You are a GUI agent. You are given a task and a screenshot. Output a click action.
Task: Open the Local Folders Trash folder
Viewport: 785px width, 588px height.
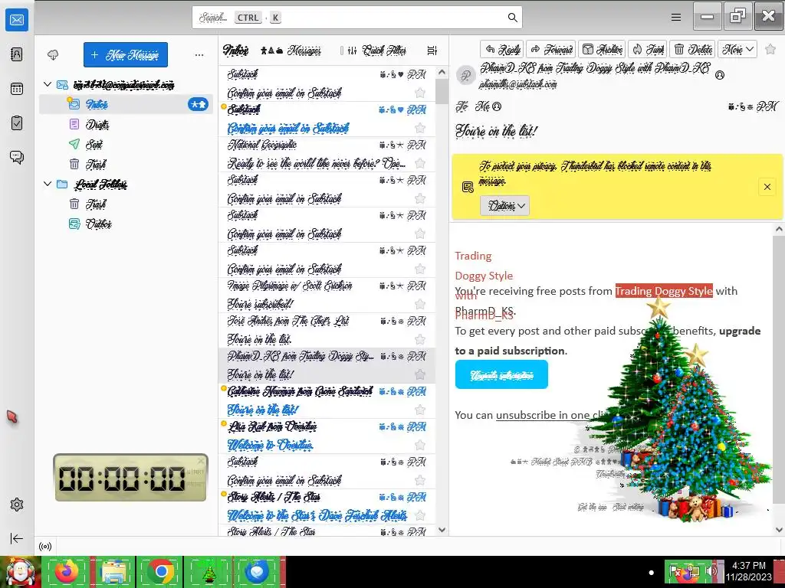[x=126, y=204]
